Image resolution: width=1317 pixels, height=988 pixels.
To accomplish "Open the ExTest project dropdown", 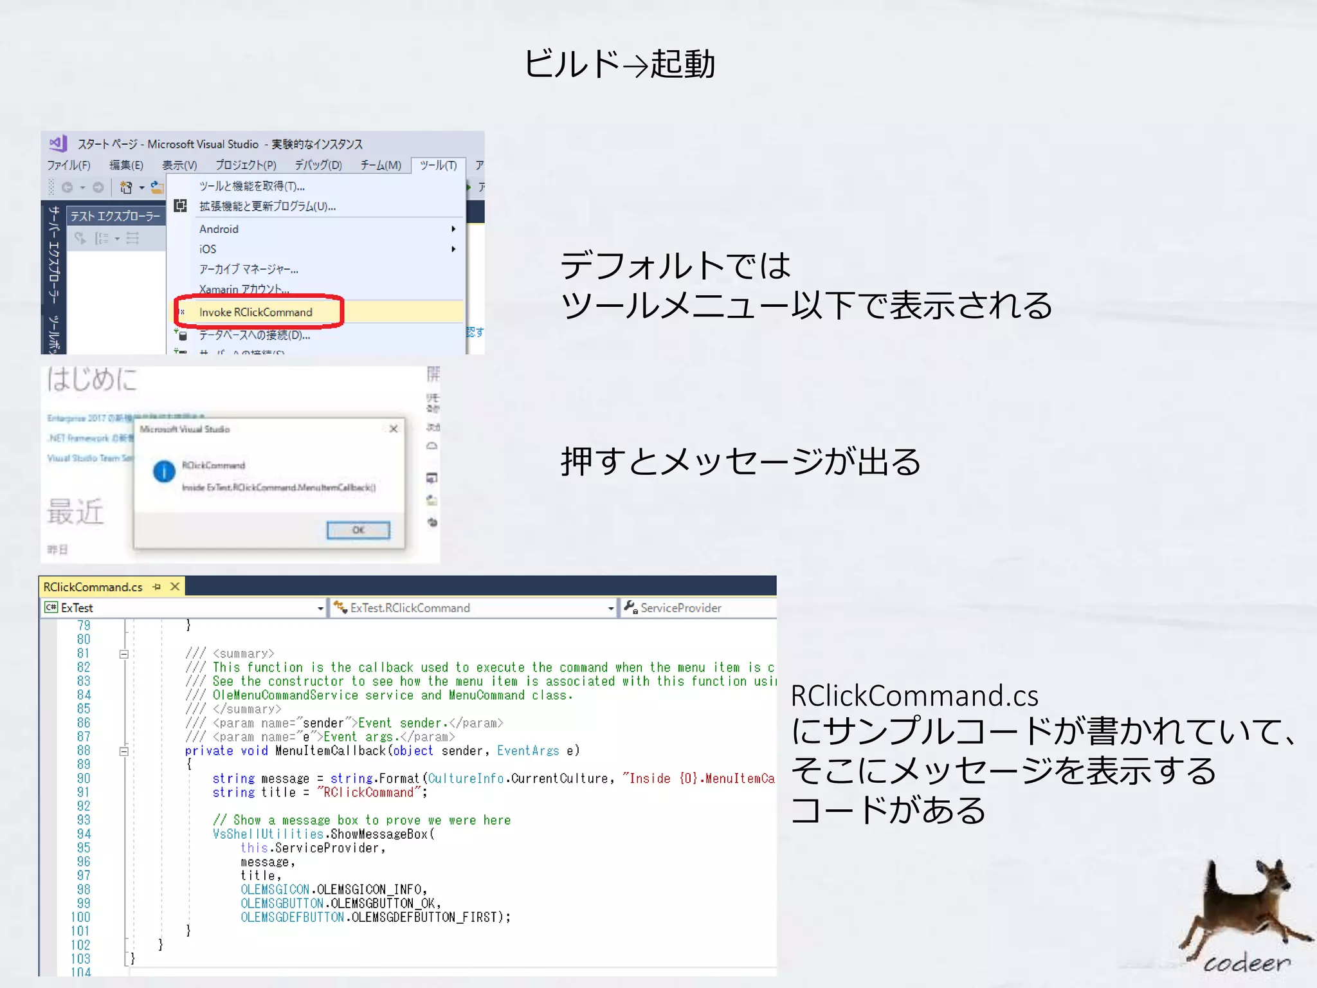I will coord(320,608).
